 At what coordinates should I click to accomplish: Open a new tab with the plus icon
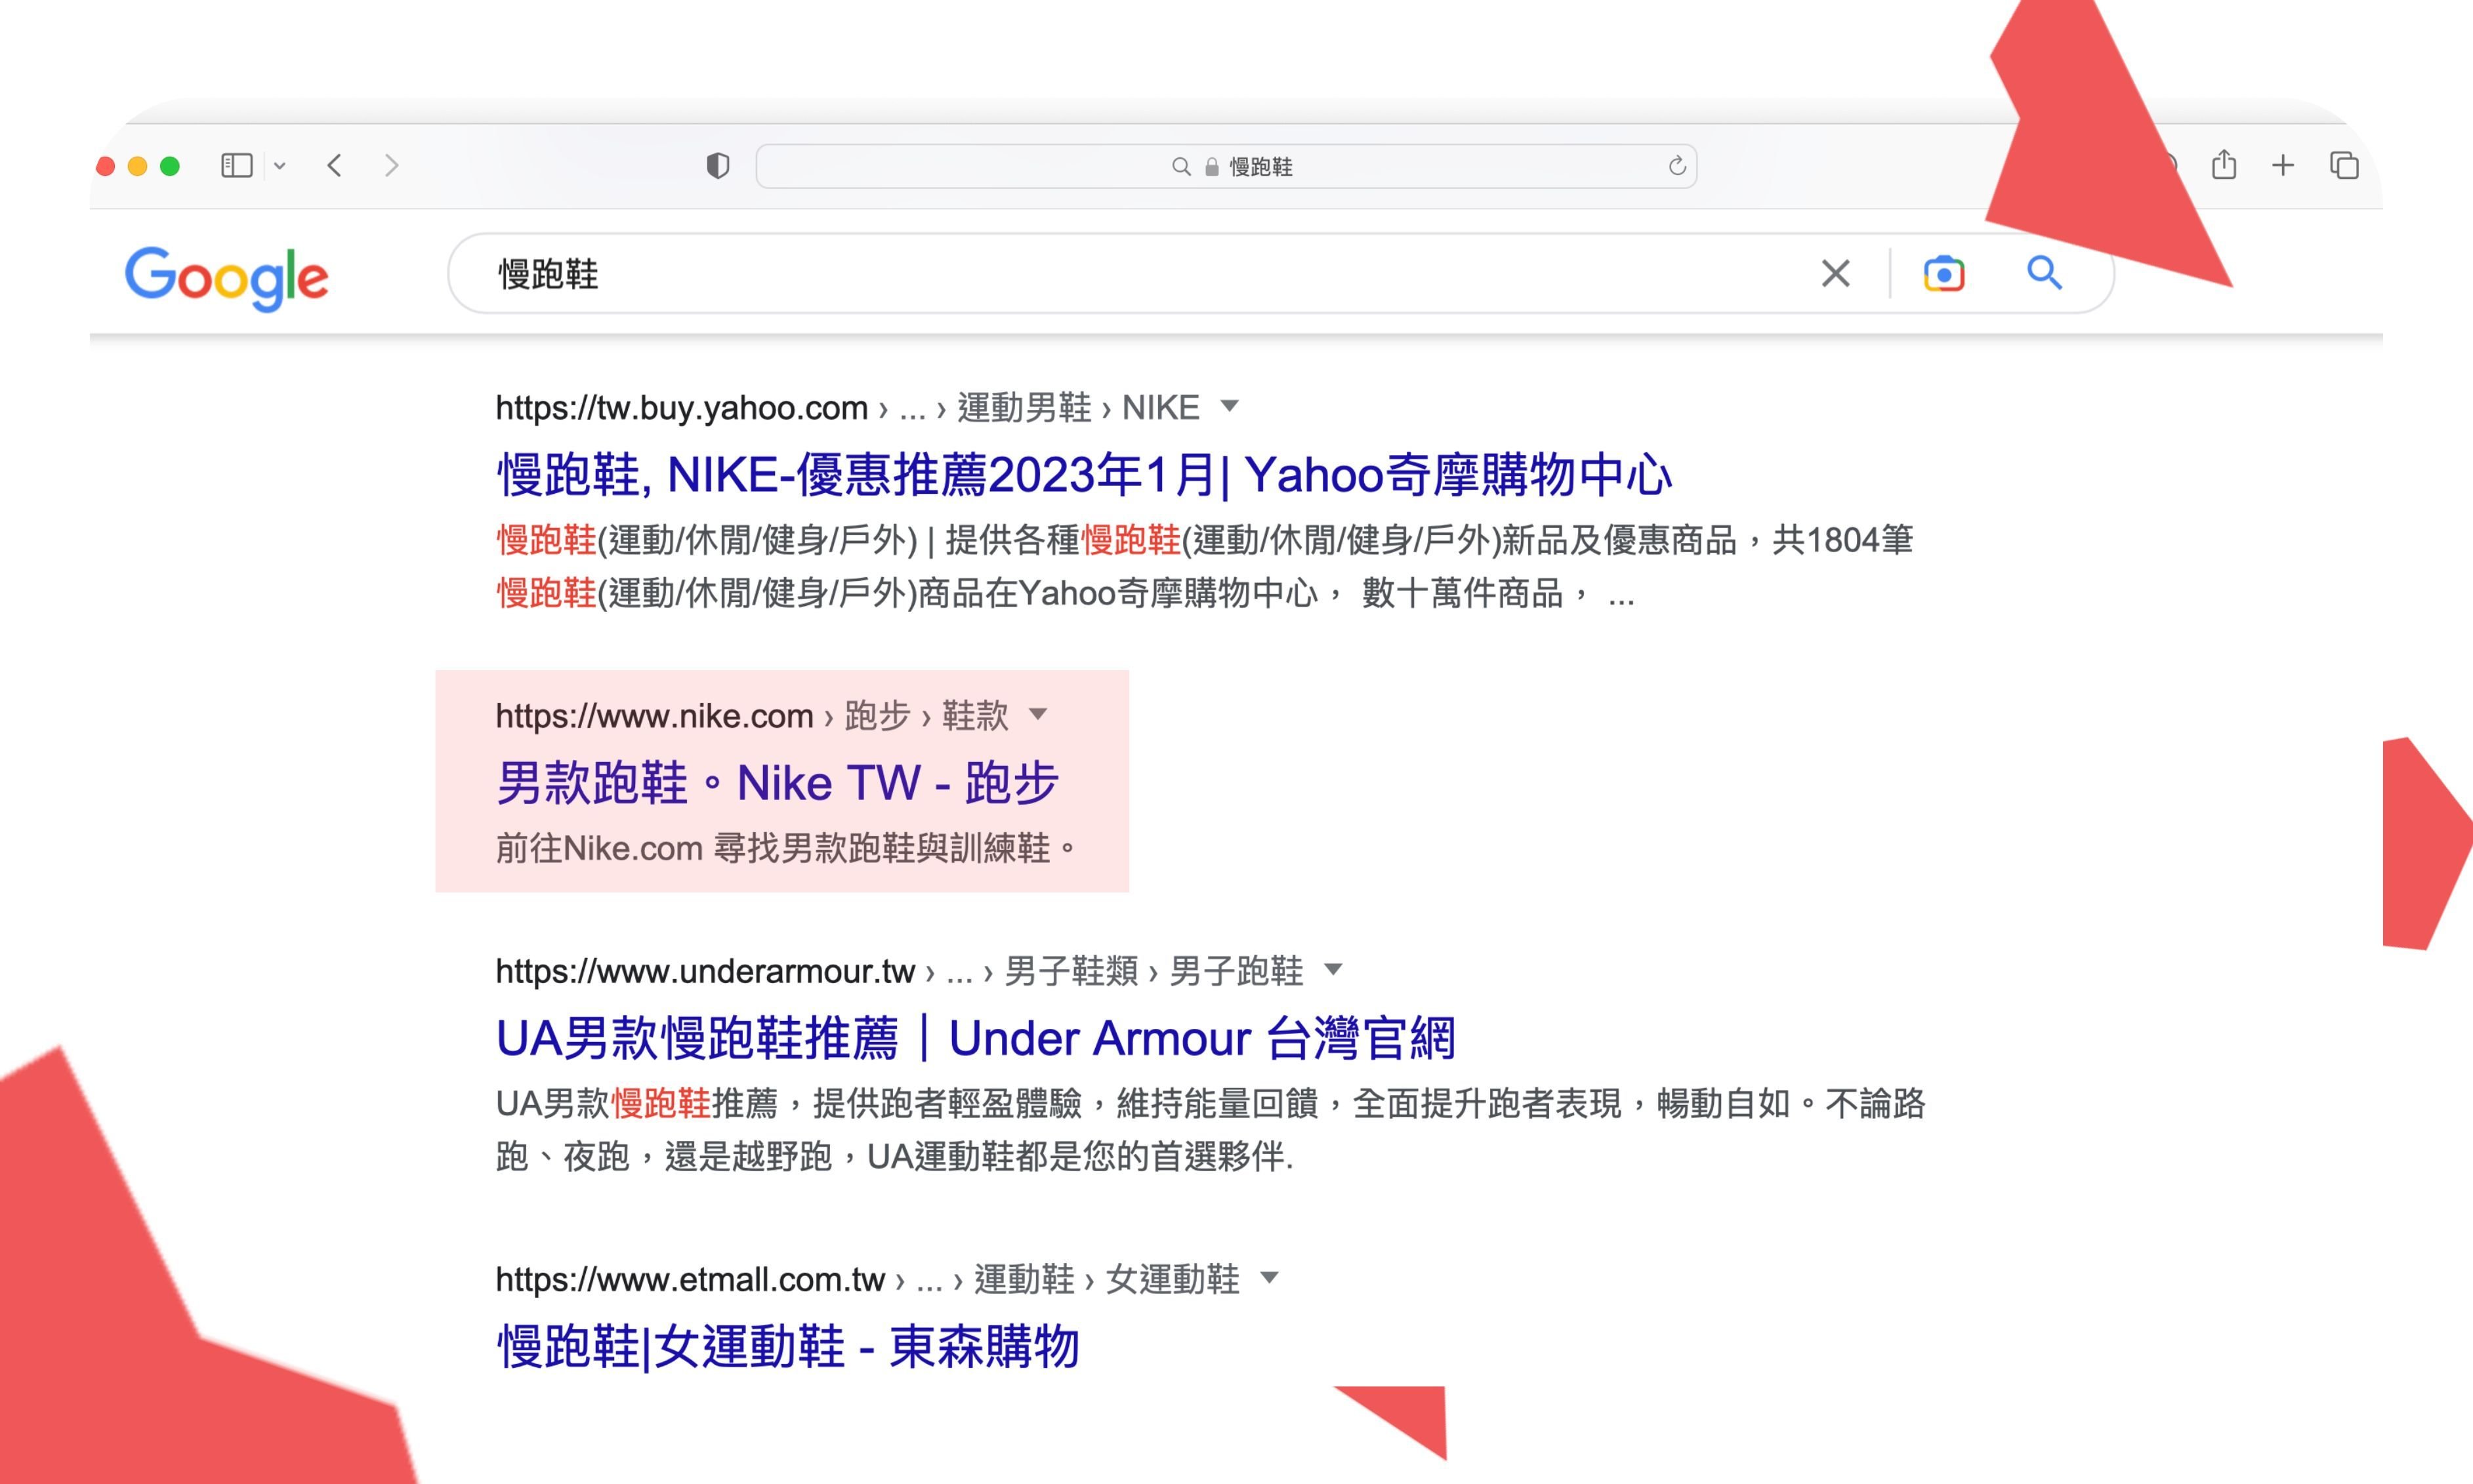click(x=2283, y=165)
